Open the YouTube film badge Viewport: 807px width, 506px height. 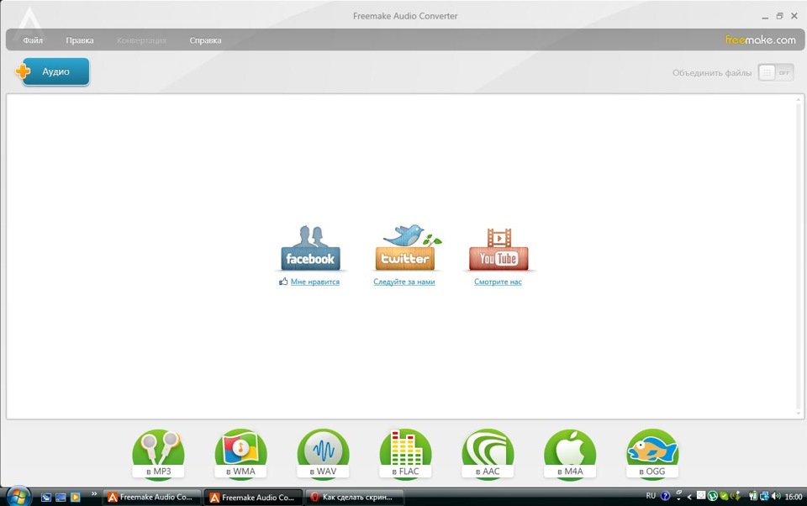pyautogui.click(x=498, y=249)
